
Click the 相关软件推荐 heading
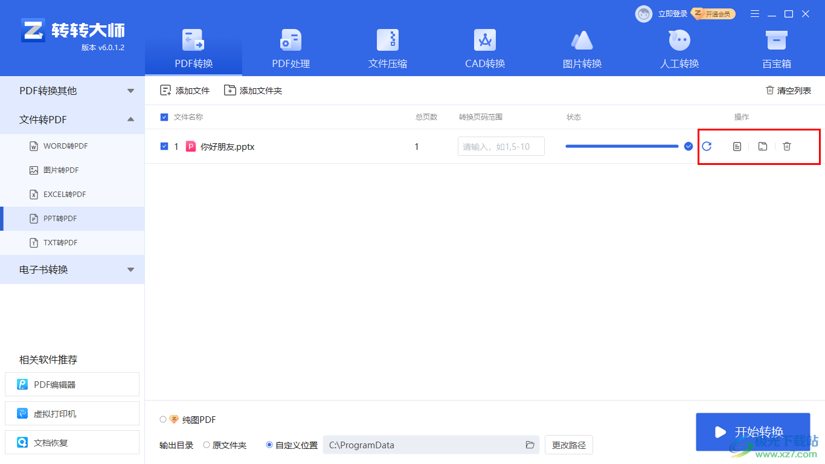(48, 359)
